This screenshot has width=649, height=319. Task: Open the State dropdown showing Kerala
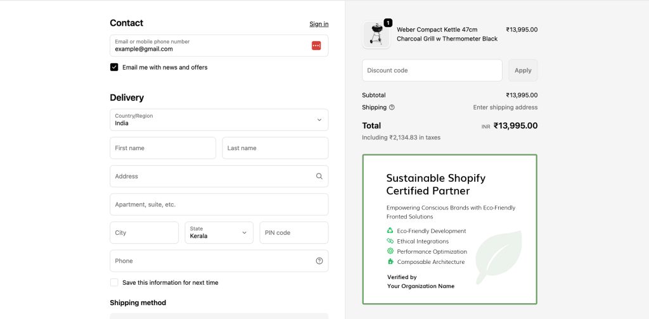click(219, 233)
